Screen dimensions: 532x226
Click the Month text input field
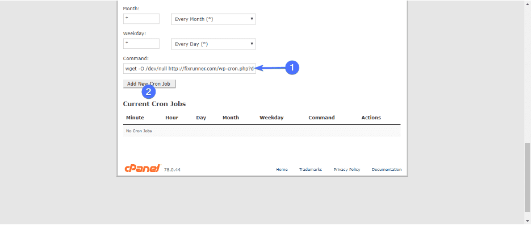[141, 19]
